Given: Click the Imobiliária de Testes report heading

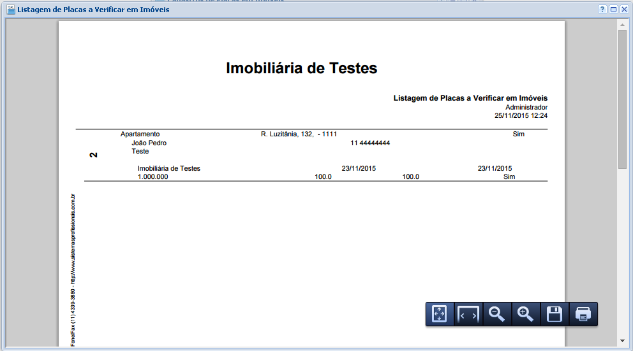Looking at the screenshot, I should point(301,68).
